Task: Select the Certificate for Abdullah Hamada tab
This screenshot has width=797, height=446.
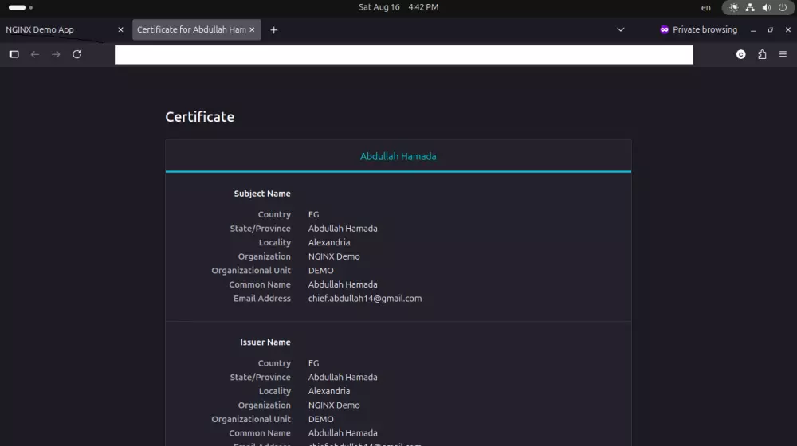Action: (191, 30)
